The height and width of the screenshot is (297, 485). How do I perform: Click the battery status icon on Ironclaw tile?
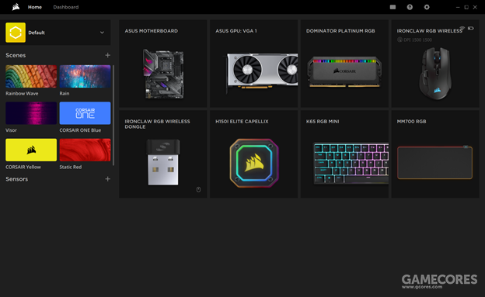tap(470, 29)
